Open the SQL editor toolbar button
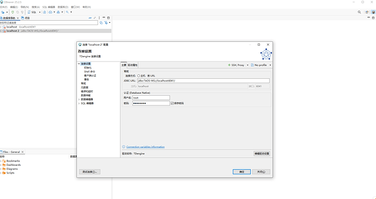Viewport: 376px width, 199px height. pos(32,12)
